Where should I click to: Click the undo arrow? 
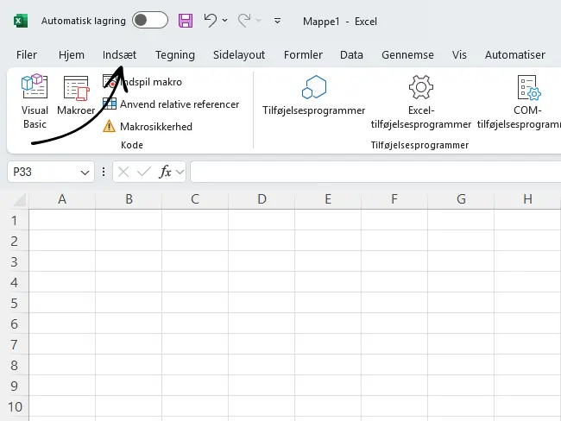210,20
